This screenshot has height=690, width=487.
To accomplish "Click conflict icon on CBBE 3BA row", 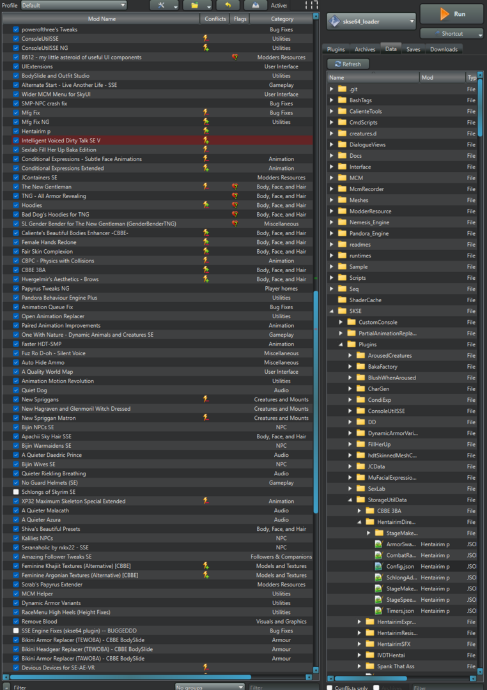I will pyautogui.click(x=206, y=270).
